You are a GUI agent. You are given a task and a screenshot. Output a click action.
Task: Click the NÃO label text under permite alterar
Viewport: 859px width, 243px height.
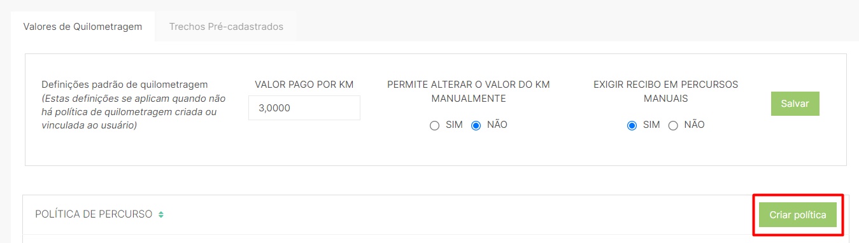pos(497,125)
